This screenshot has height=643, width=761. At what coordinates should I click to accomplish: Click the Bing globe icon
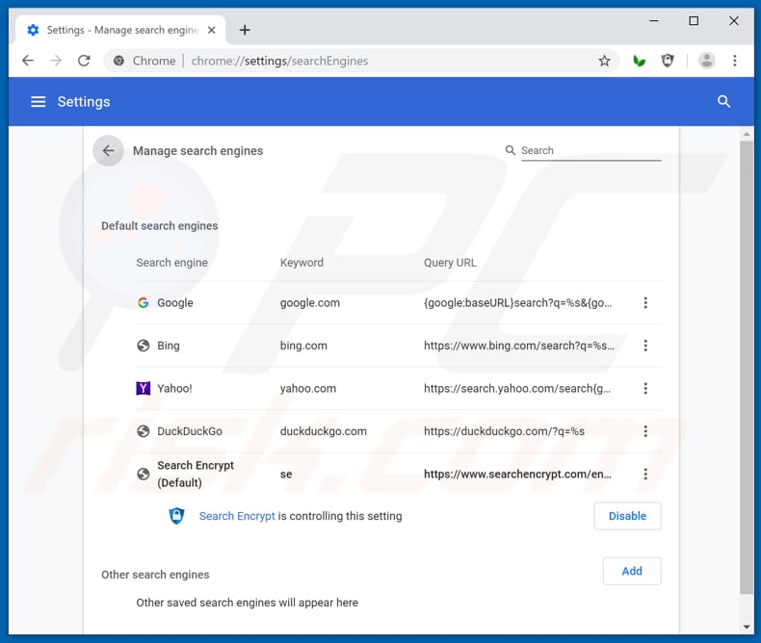[143, 346]
